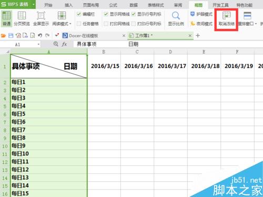This screenshot has width=263, height=197.
Task: Select cell 每日1
Action: [x=49, y=82]
